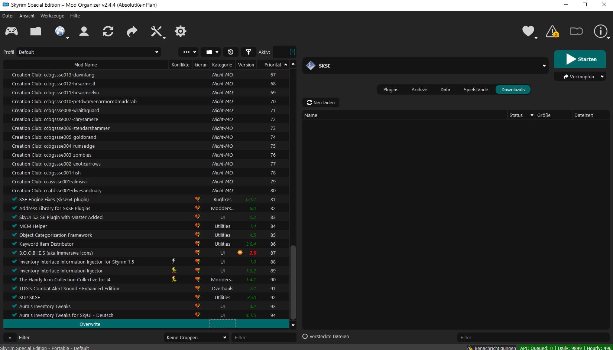Open the Keine Gruppen dropdown

[197, 337]
